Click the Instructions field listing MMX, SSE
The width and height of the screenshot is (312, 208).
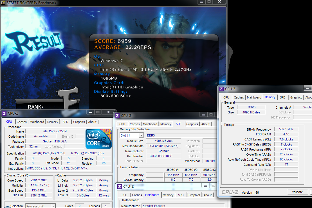coord(68,168)
